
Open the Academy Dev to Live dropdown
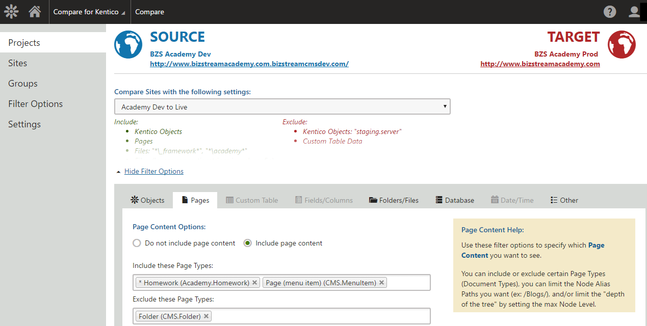pyautogui.click(x=282, y=107)
